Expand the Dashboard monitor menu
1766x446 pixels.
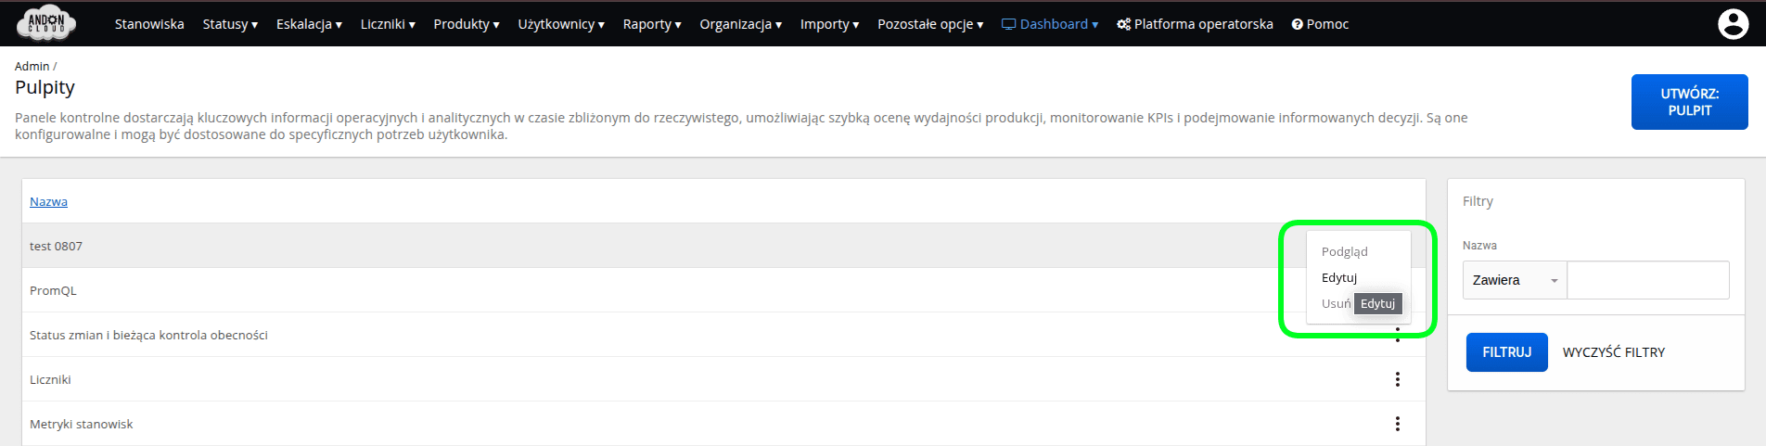coord(1049,24)
